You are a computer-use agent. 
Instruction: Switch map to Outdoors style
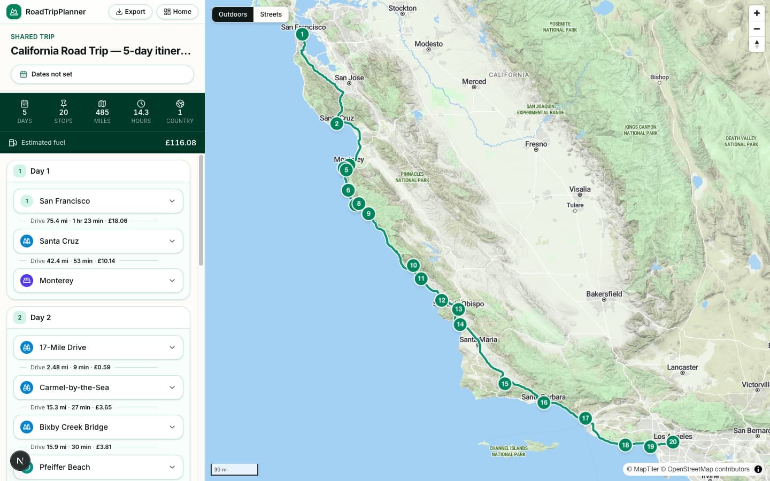point(233,14)
